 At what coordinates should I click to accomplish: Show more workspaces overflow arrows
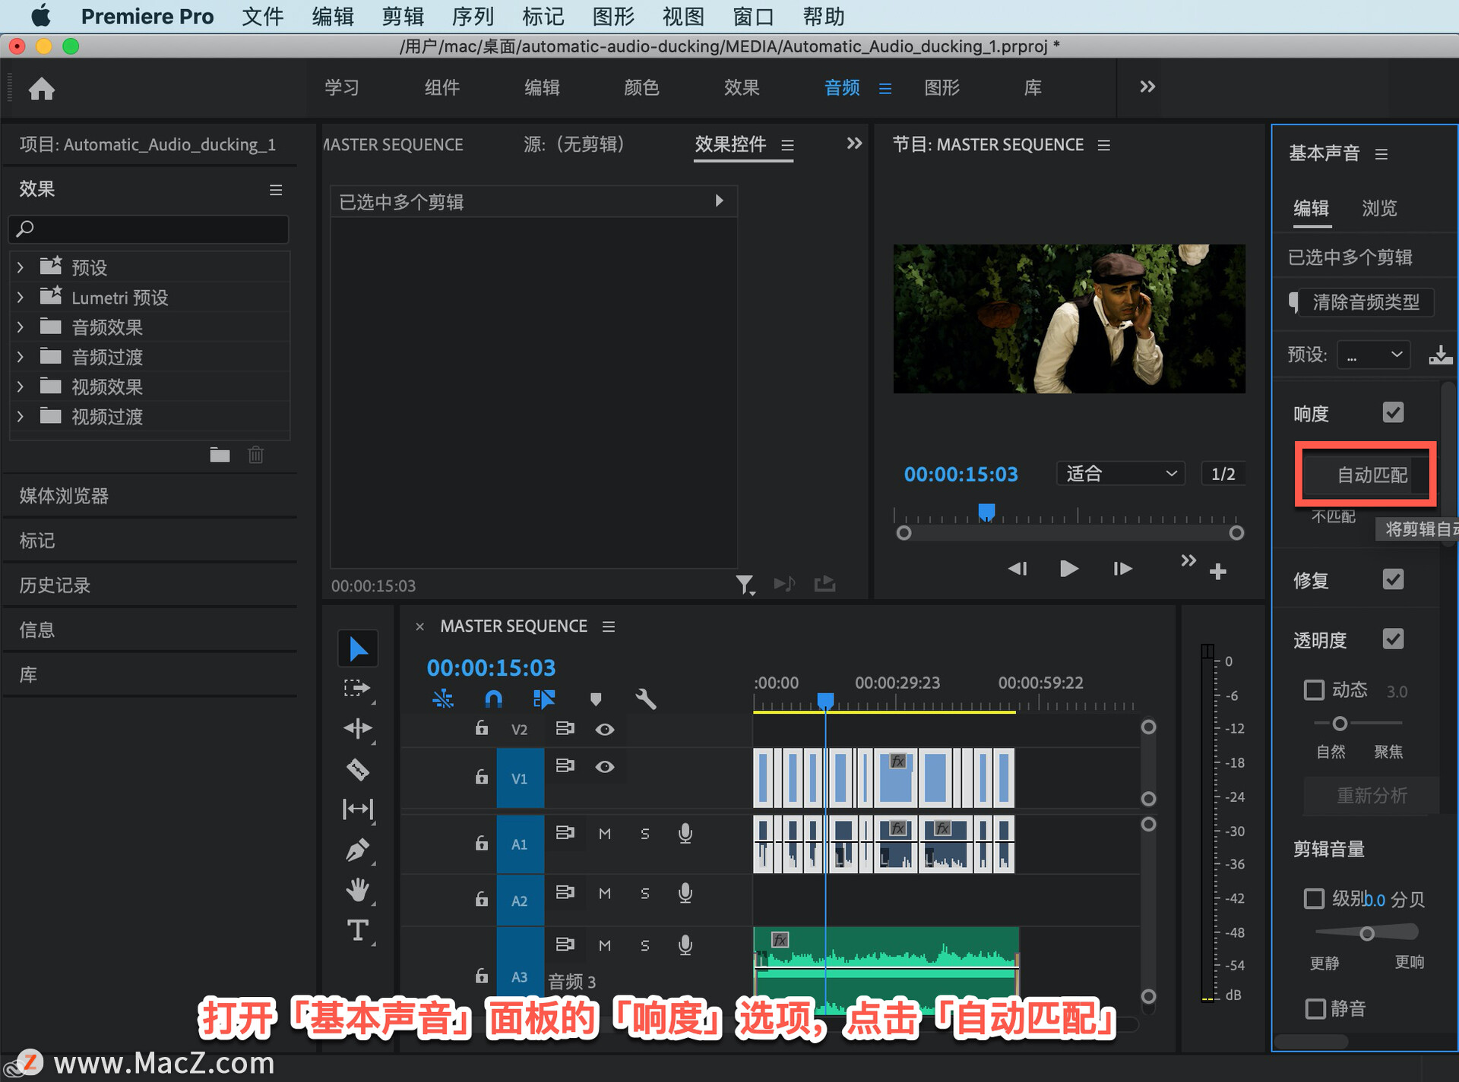click(1147, 87)
